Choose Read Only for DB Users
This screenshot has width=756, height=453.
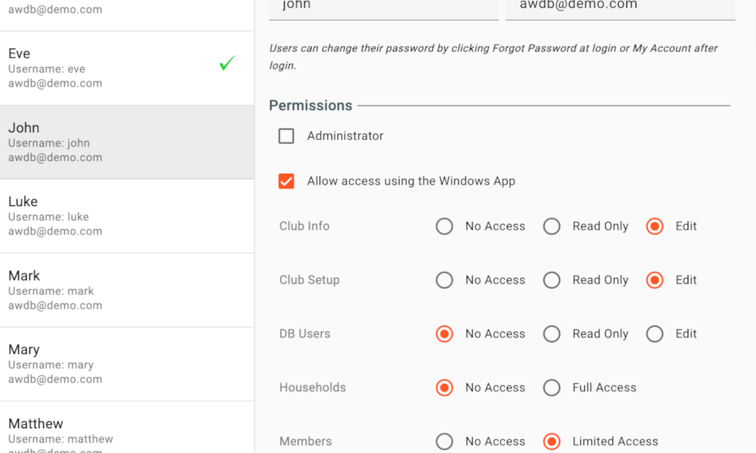552,334
